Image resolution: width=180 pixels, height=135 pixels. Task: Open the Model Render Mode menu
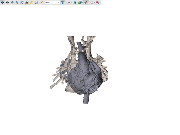[80, 3]
